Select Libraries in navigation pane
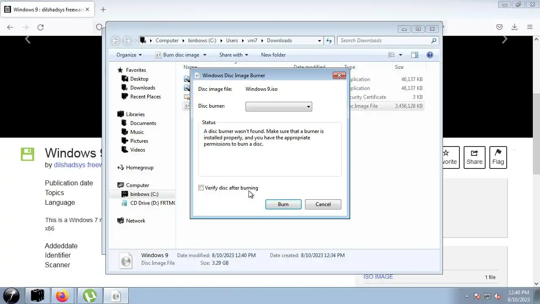The width and height of the screenshot is (540, 304). [135, 114]
